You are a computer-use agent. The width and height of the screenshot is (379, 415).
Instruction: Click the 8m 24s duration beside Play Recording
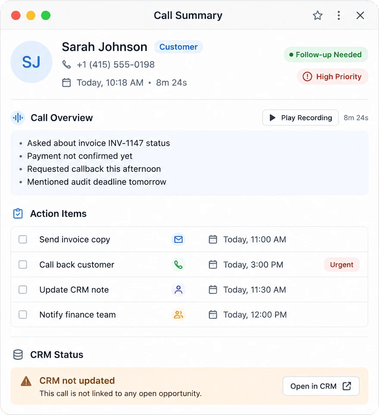click(x=356, y=118)
